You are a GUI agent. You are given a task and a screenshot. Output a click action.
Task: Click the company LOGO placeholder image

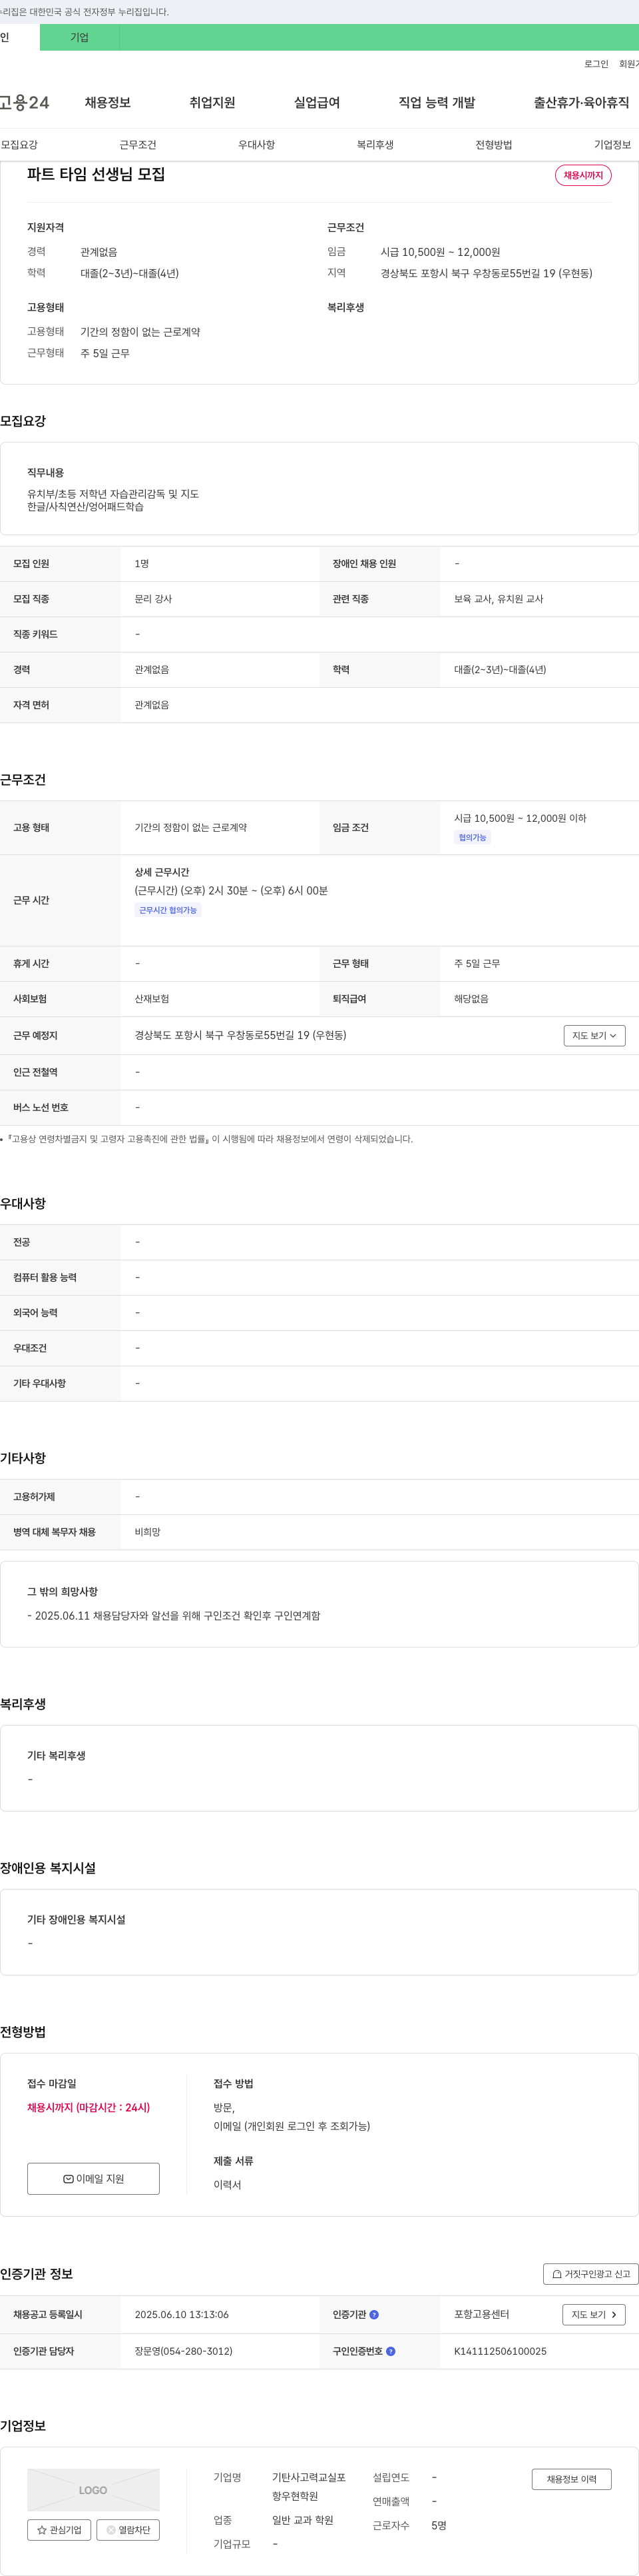pyautogui.click(x=93, y=2490)
